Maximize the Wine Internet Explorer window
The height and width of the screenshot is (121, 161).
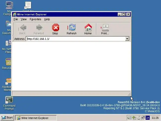coord(124,14)
